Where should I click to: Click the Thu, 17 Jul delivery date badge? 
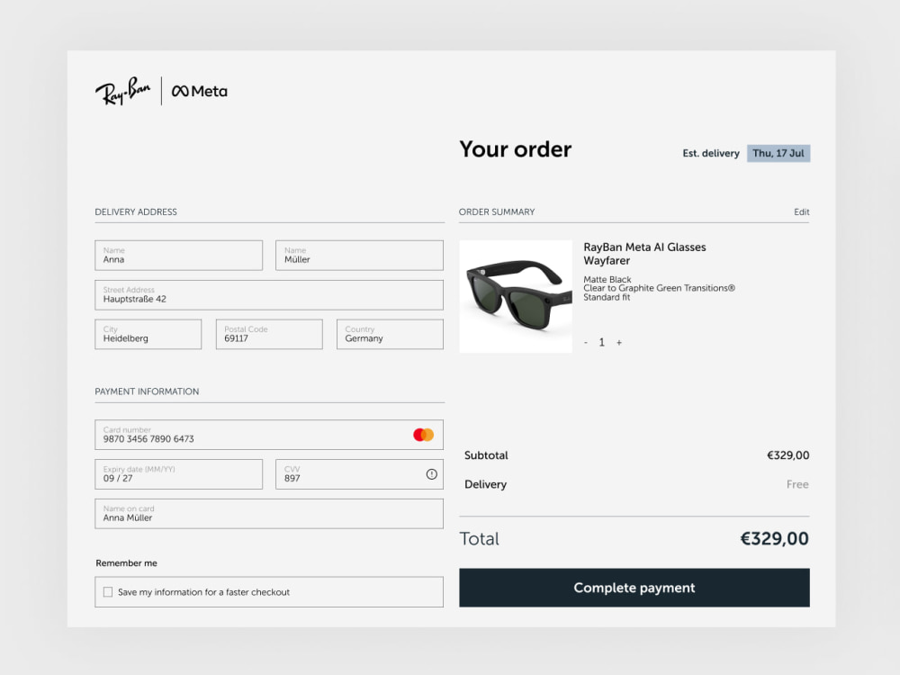click(778, 153)
